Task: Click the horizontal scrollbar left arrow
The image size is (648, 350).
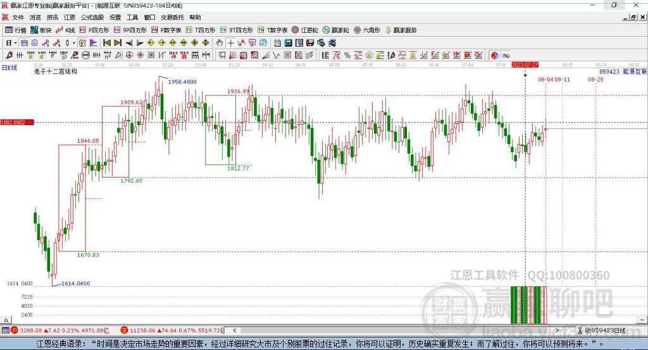Action: point(234,330)
